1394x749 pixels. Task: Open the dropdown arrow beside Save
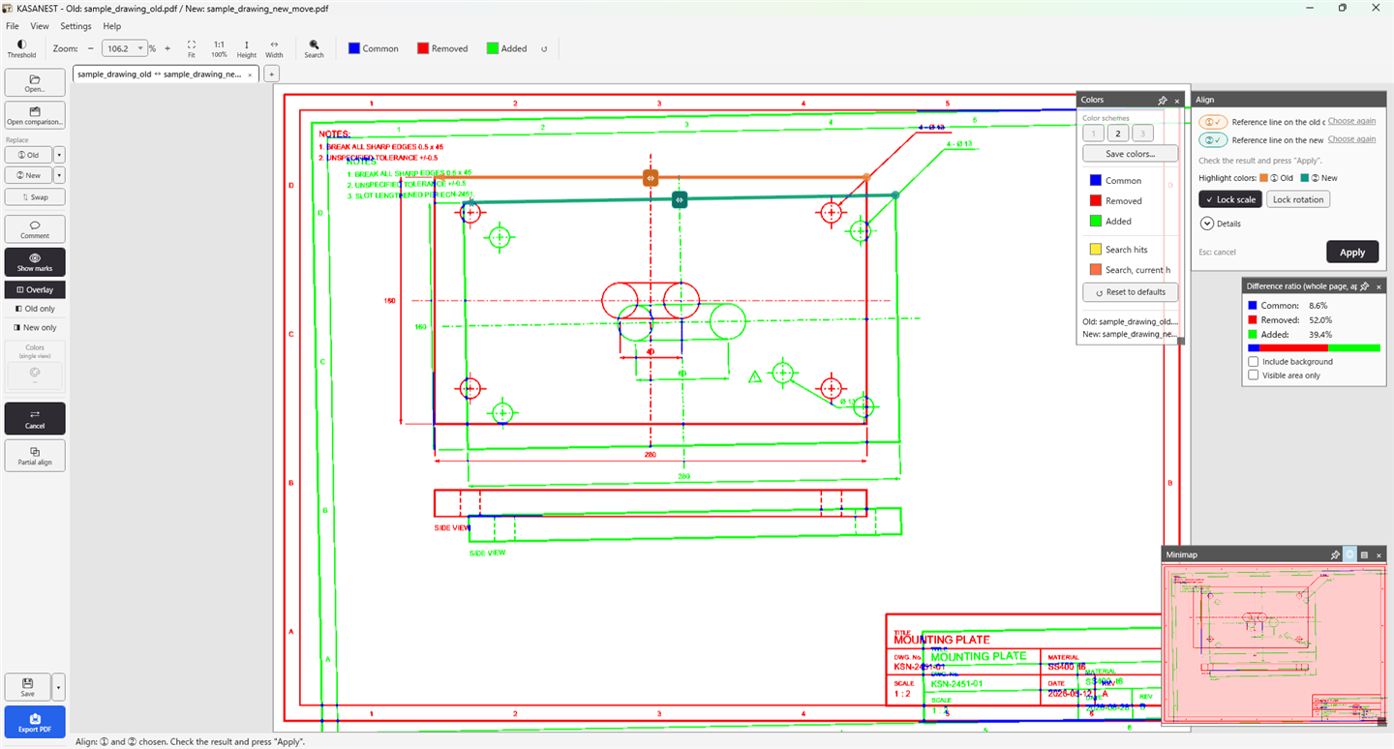(59, 687)
